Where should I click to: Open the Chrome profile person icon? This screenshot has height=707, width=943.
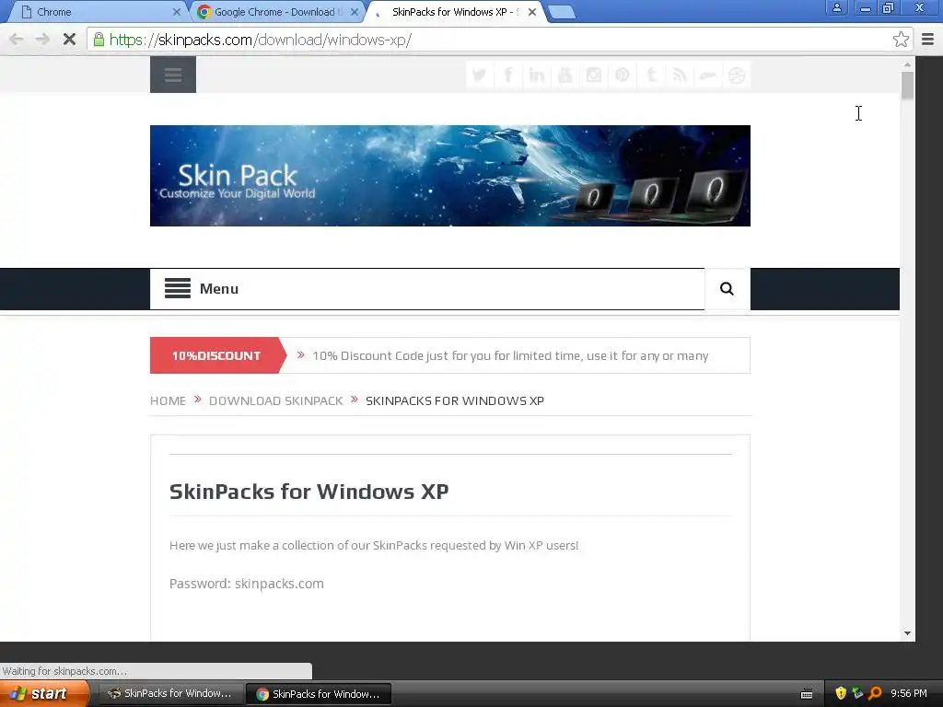click(x=836, y=7)
